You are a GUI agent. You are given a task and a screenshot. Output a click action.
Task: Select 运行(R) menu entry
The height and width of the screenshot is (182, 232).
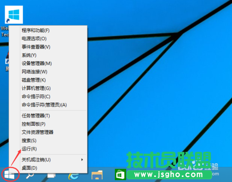tap(48, 149)
